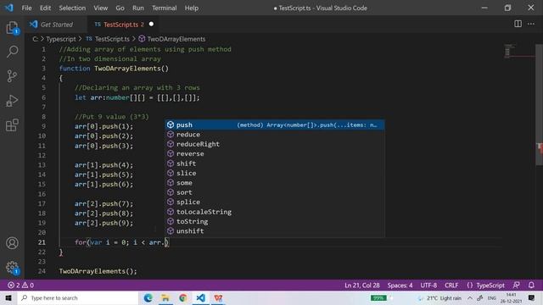Screen dimensions: 543x305
Task: Click the unsaved dot on TestScript.ts tab
Action: (151, 25)
